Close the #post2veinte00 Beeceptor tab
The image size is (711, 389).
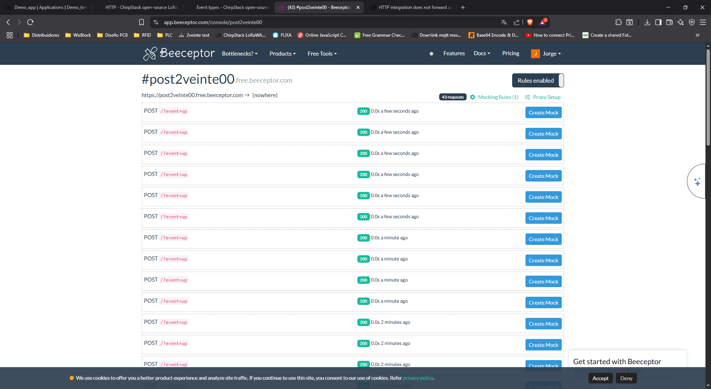358,7
